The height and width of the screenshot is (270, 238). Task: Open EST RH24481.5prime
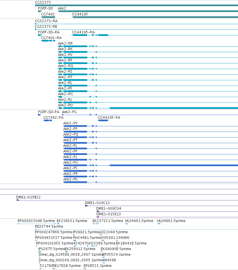87,238
